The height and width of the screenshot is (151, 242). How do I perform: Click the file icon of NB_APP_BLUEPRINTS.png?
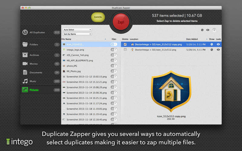64,60
